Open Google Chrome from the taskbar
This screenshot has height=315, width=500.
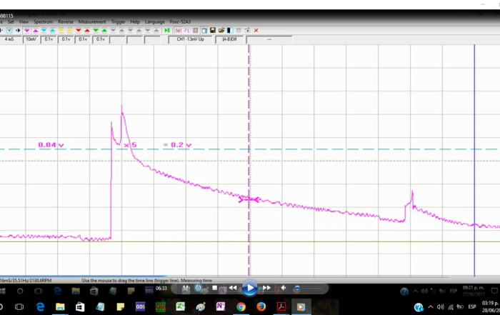241,306
